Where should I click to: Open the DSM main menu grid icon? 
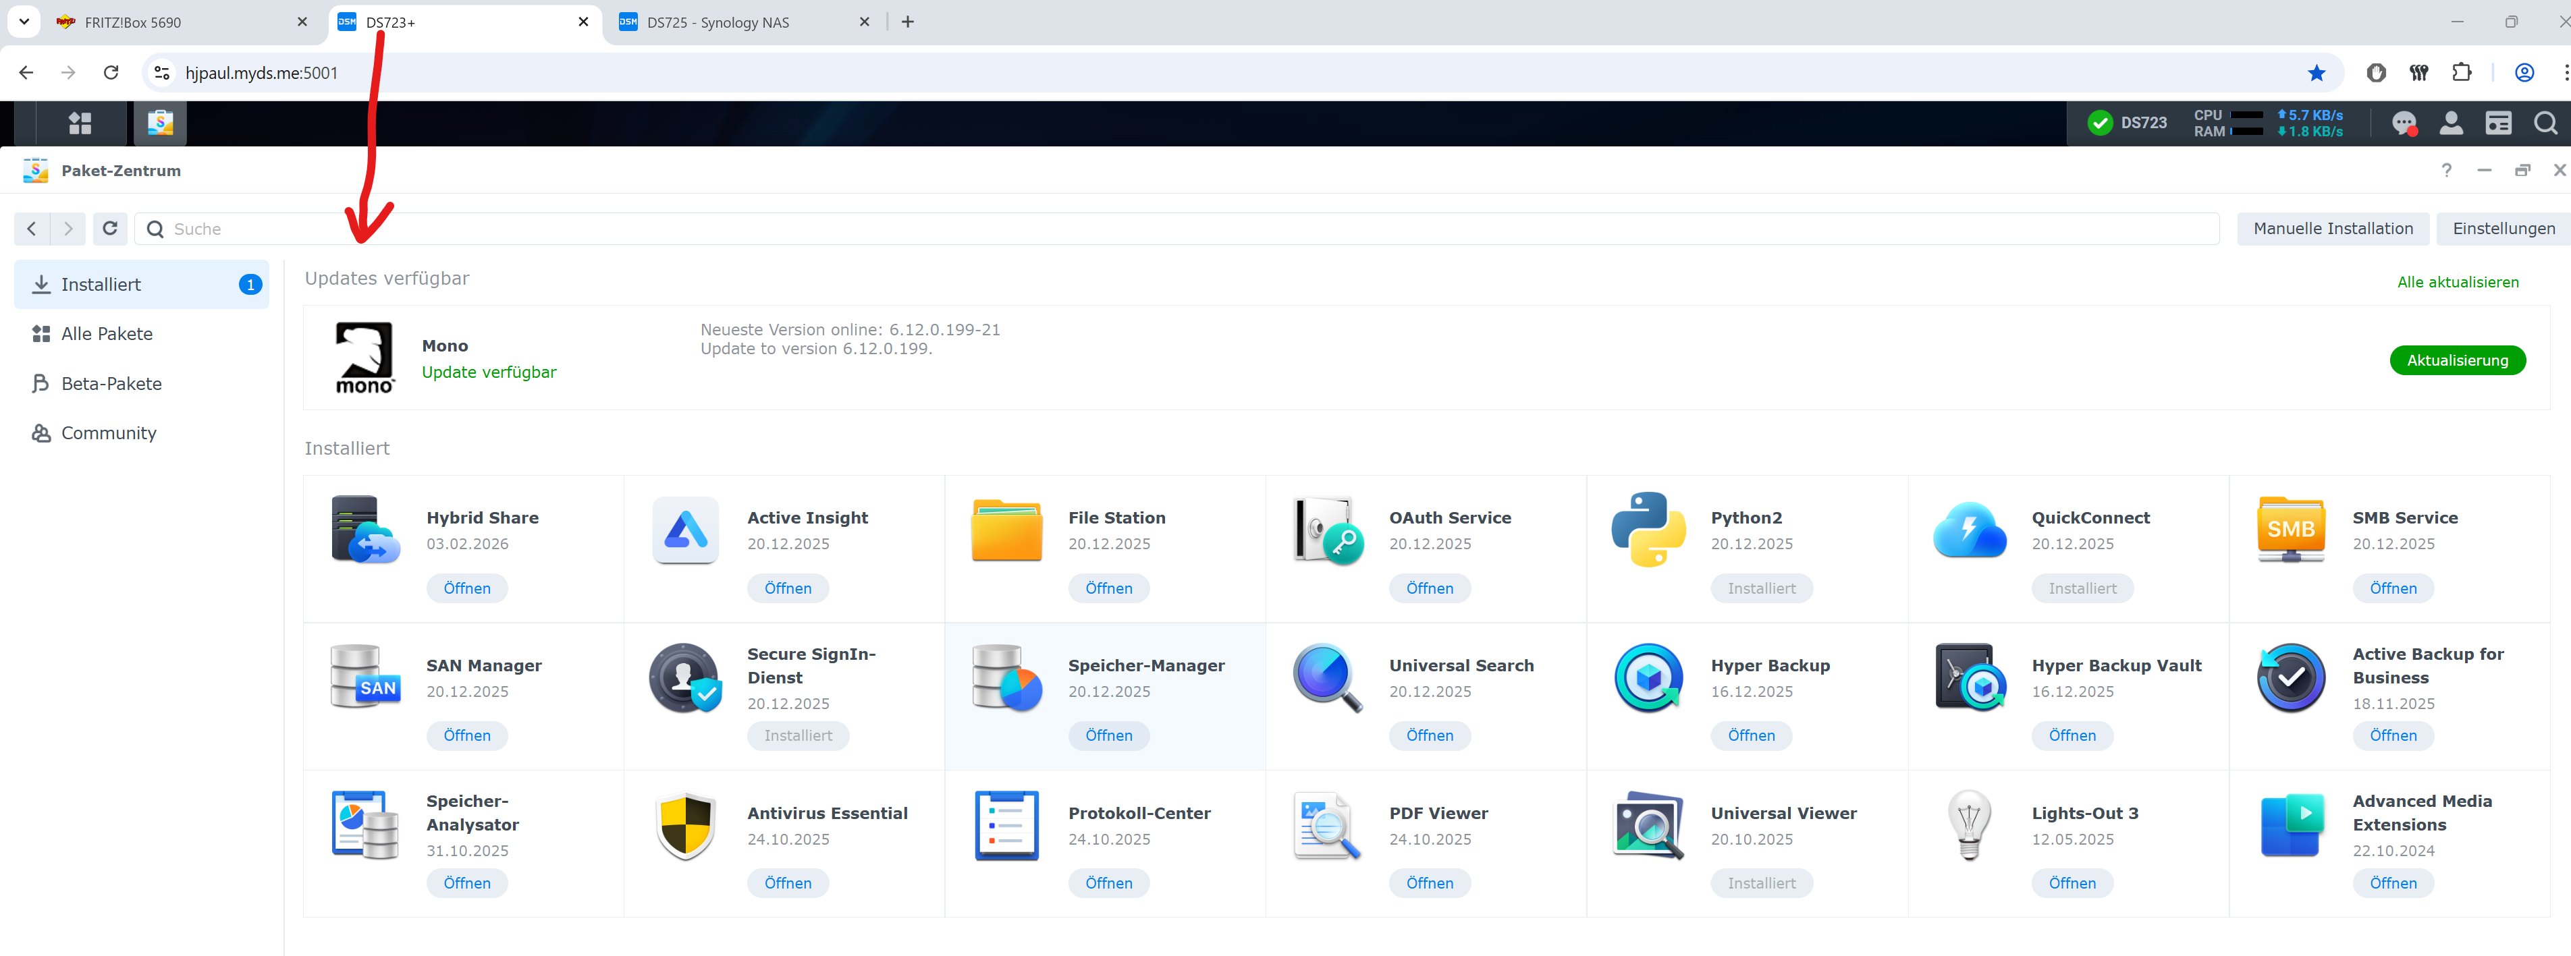click(80, 123)
